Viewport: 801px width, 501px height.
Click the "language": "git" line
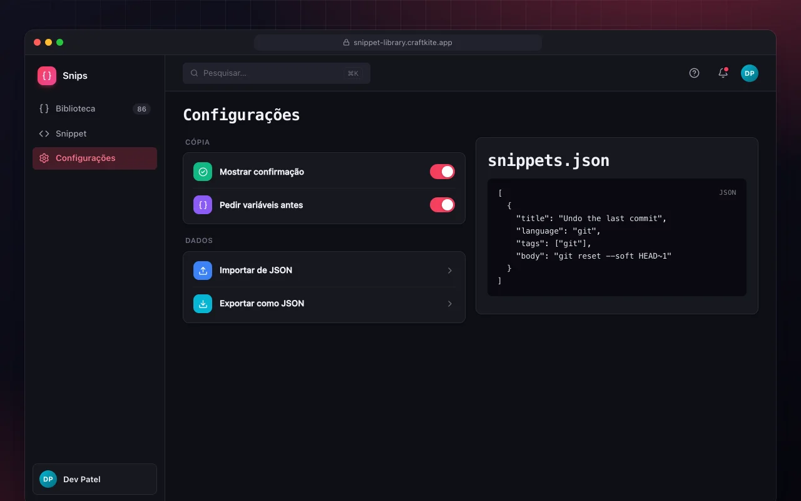558,231
